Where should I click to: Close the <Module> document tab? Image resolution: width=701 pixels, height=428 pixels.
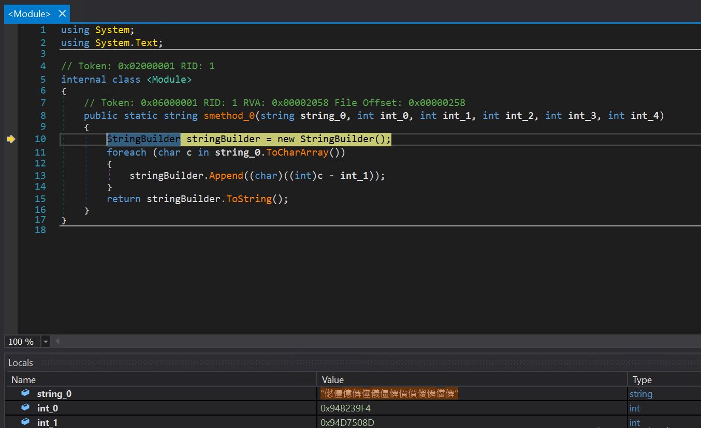pyautogui.click(x=62, y=14)
